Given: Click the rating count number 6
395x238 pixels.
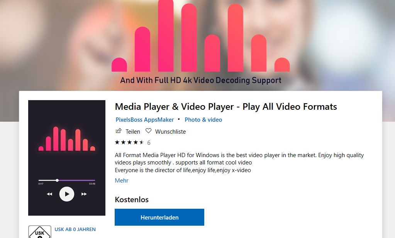Looking at the screenshot, I should click(x=149, y=143).
